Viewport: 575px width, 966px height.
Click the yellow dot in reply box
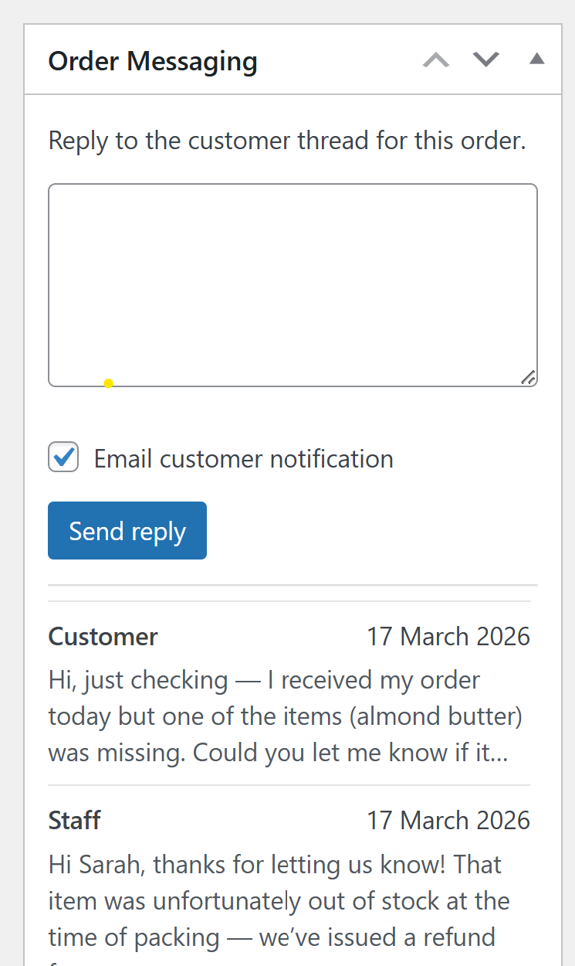pos(109,383)
